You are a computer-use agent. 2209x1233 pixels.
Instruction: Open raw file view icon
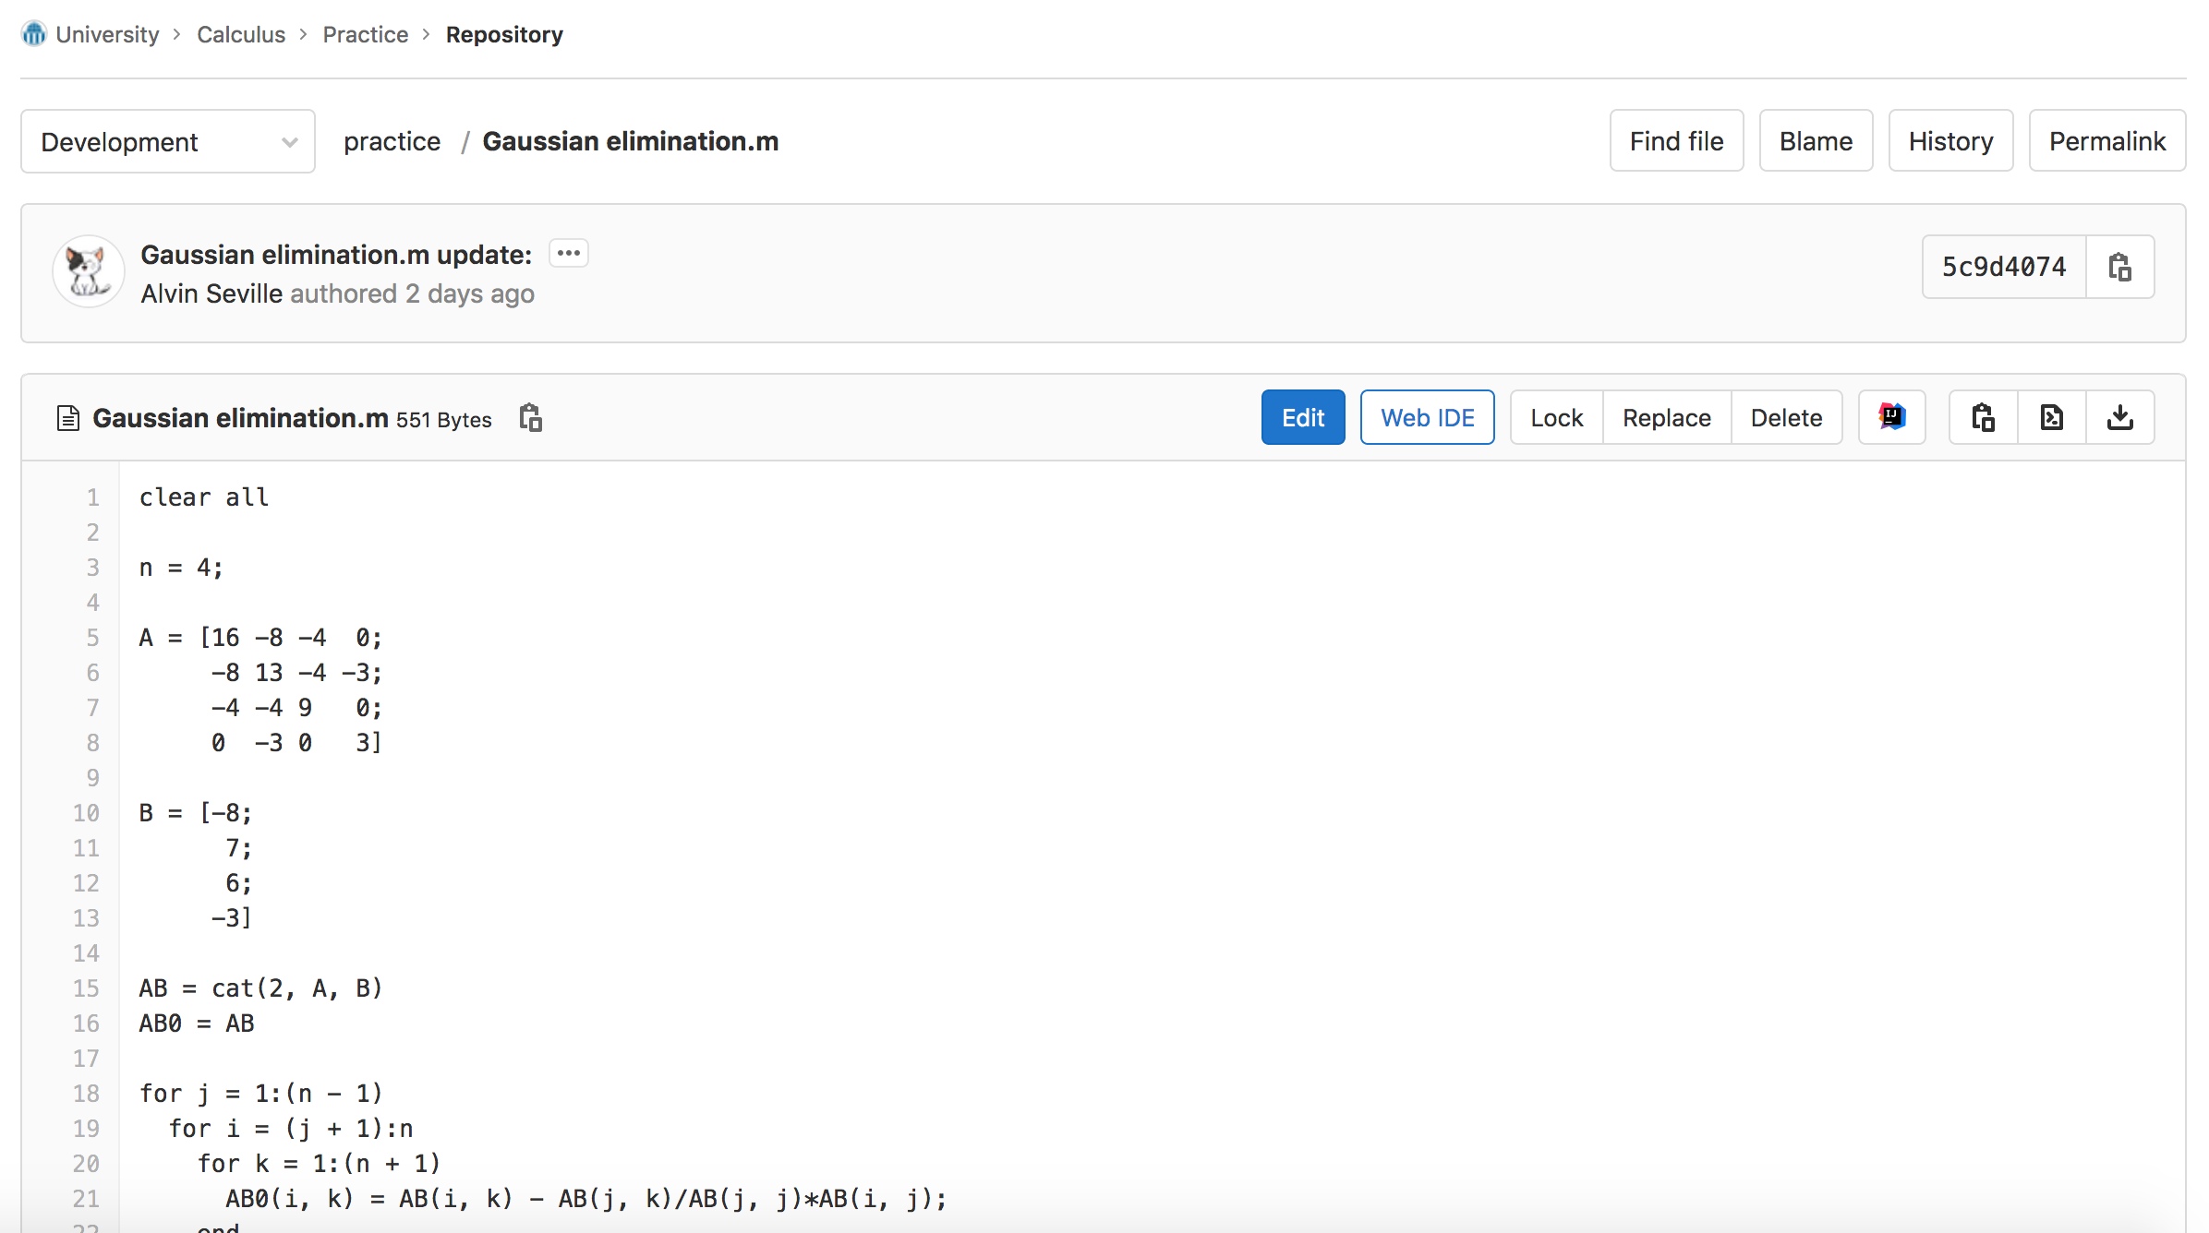pos(2051,417)
